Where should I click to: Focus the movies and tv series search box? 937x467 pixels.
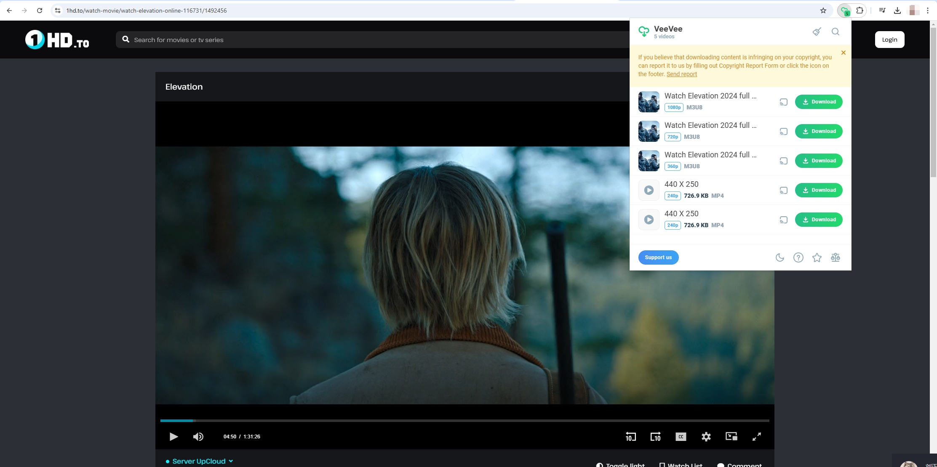(x=373, y=40)
